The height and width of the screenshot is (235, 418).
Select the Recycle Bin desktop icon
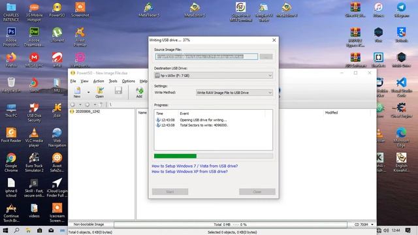[11, 85]
